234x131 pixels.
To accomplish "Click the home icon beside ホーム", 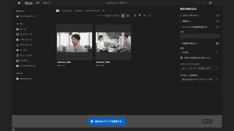I will coord(17,29).
